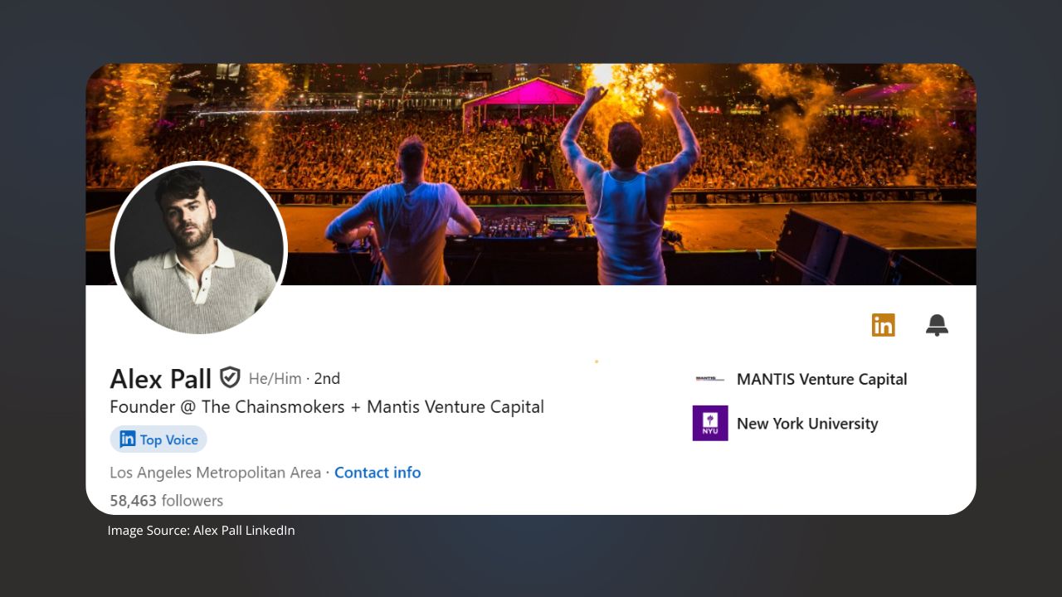Open the New York University link
Viewport: 1062px width, 597px height.
point(807,424)
